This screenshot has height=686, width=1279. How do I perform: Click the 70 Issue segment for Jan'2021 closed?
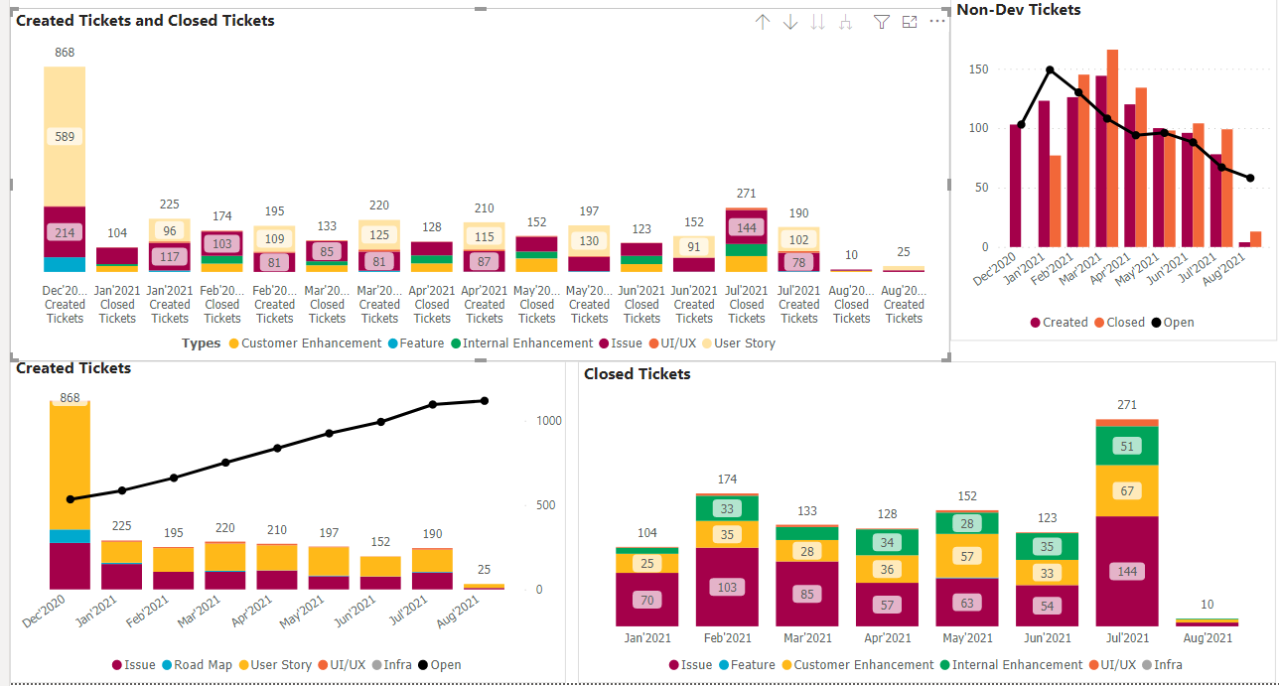tap(647, 600)
